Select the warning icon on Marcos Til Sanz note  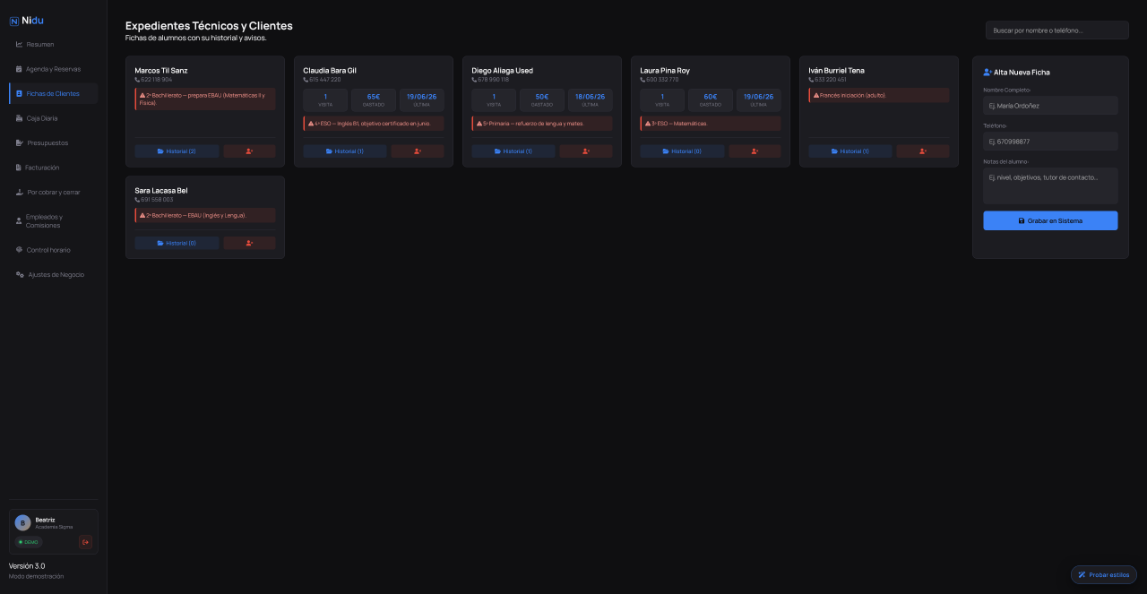[142, 95]
